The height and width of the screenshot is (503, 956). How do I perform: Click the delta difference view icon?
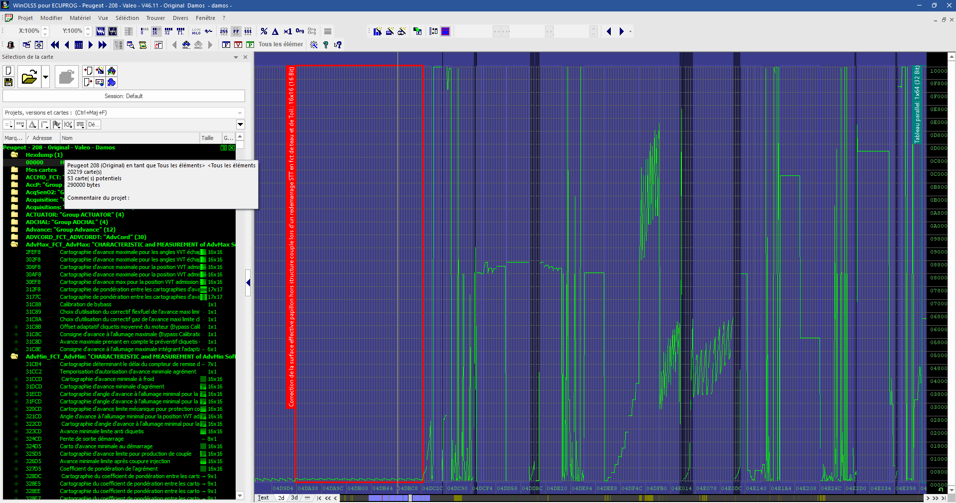coord(275,31)
